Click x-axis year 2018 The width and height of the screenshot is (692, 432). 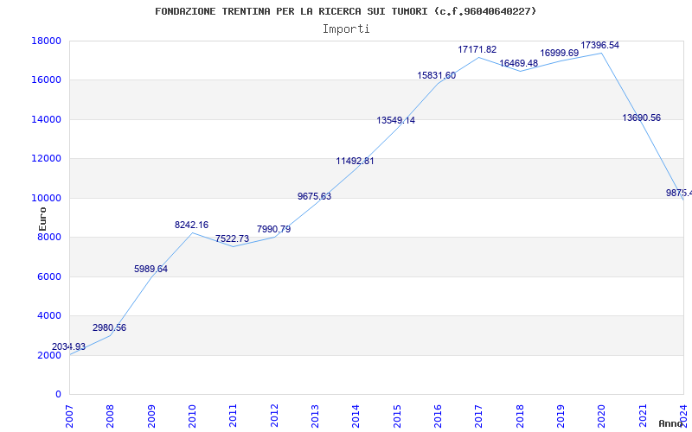click(x=520, y=416)
